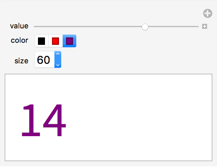Increase size with the up chevron

pos(58,54)
